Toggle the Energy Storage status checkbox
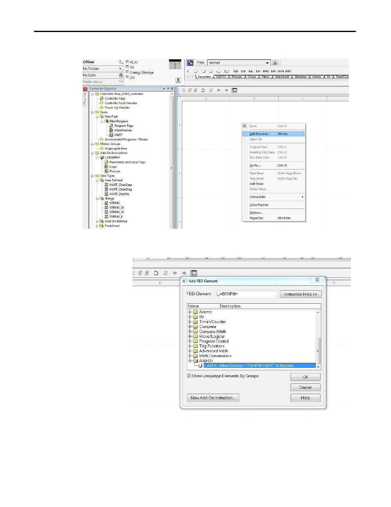The width and height of the screenshot is (391, 507). tap(127, 72)
